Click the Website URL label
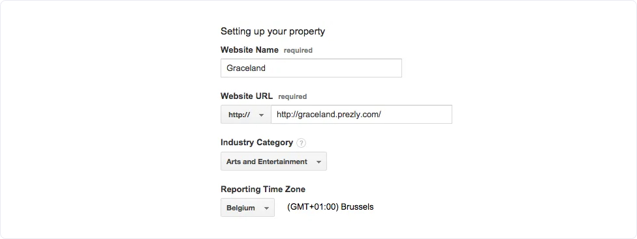This screenshot has width=637, height=239. tap(247, 96)
